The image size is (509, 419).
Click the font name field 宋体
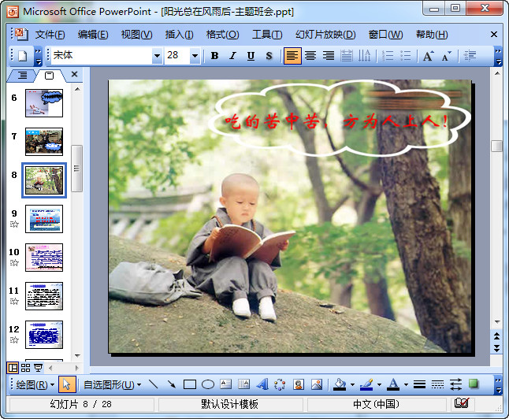coord(102,56)
